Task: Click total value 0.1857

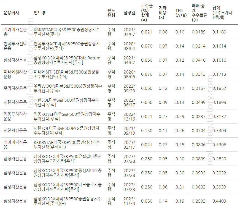Action: click(x=219, y=88)
